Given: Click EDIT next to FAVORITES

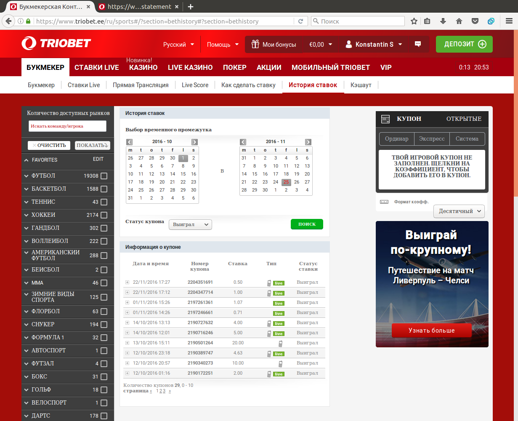Looking at the screenshot, I should click(98, 159).
